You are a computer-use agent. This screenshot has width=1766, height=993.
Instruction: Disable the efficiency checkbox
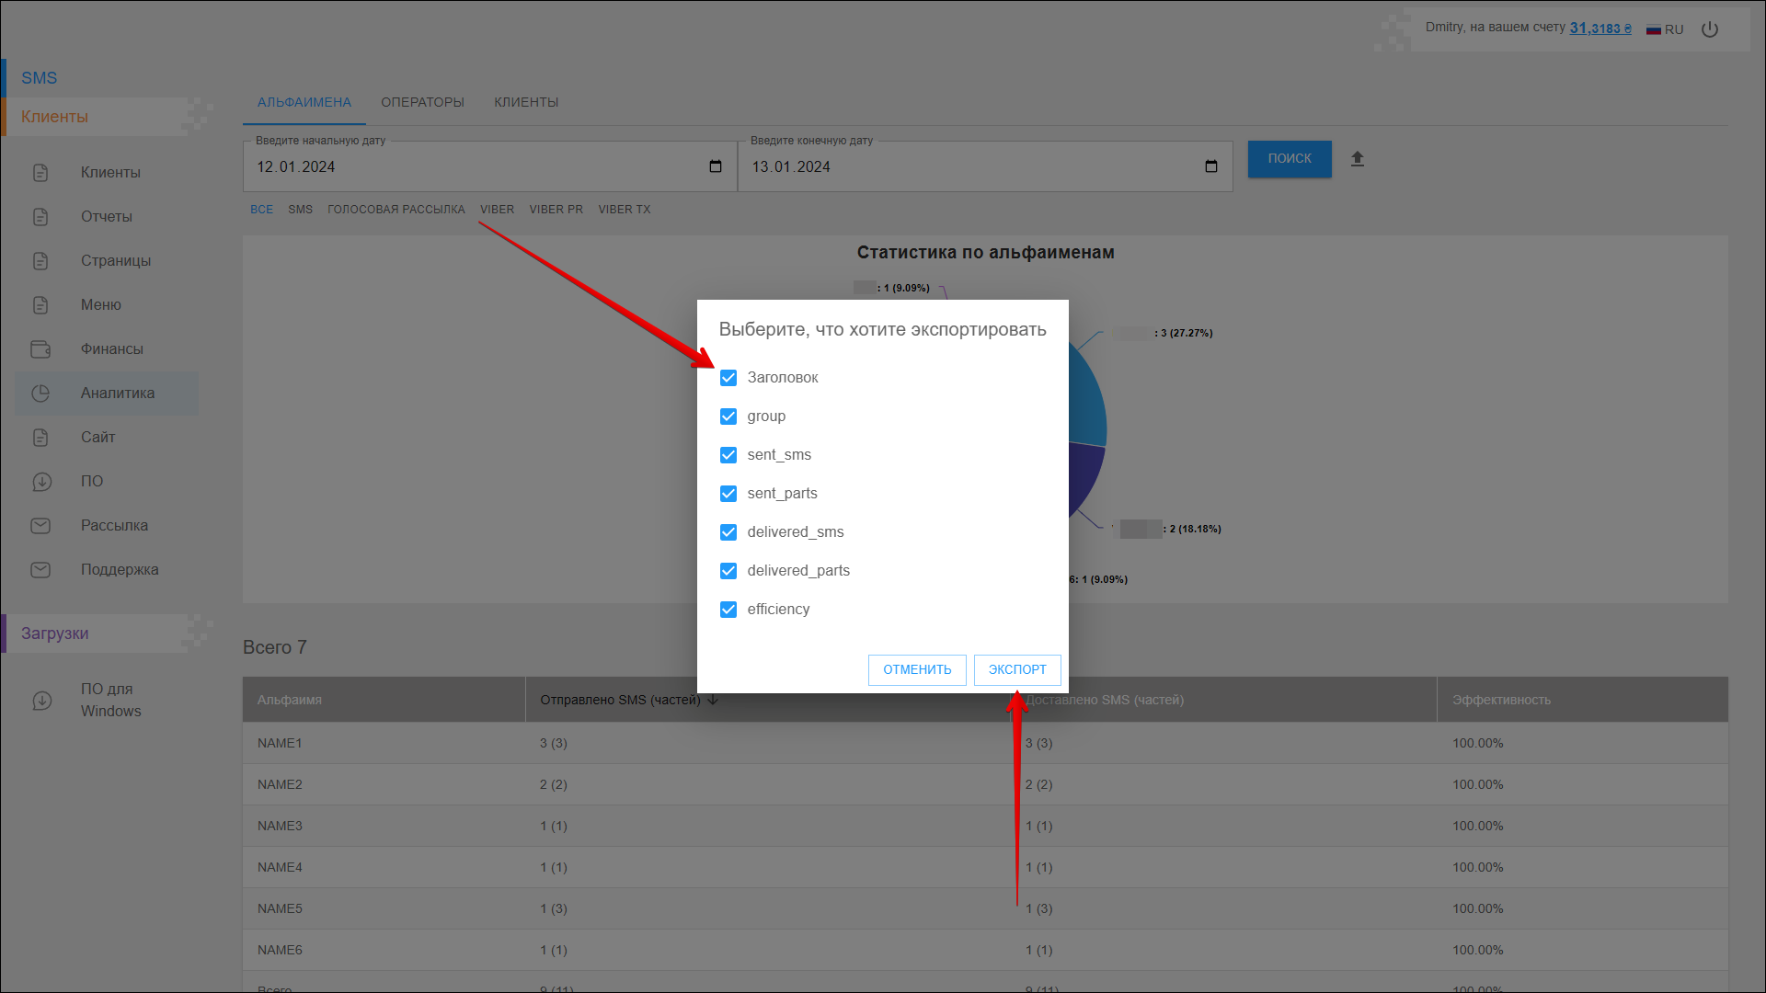(x=728, y=610)
